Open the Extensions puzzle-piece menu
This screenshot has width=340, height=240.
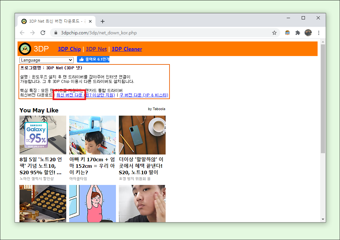pyautogui.click(x=298, y=33)
